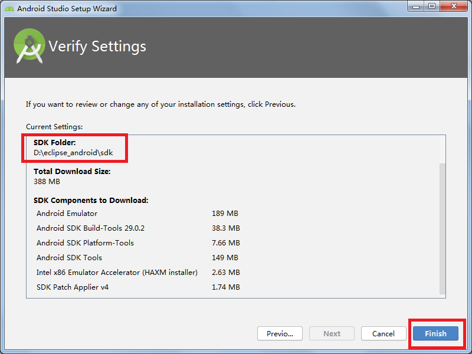
Task: Click the Android Studio logo in header
Action: point(29,46)
